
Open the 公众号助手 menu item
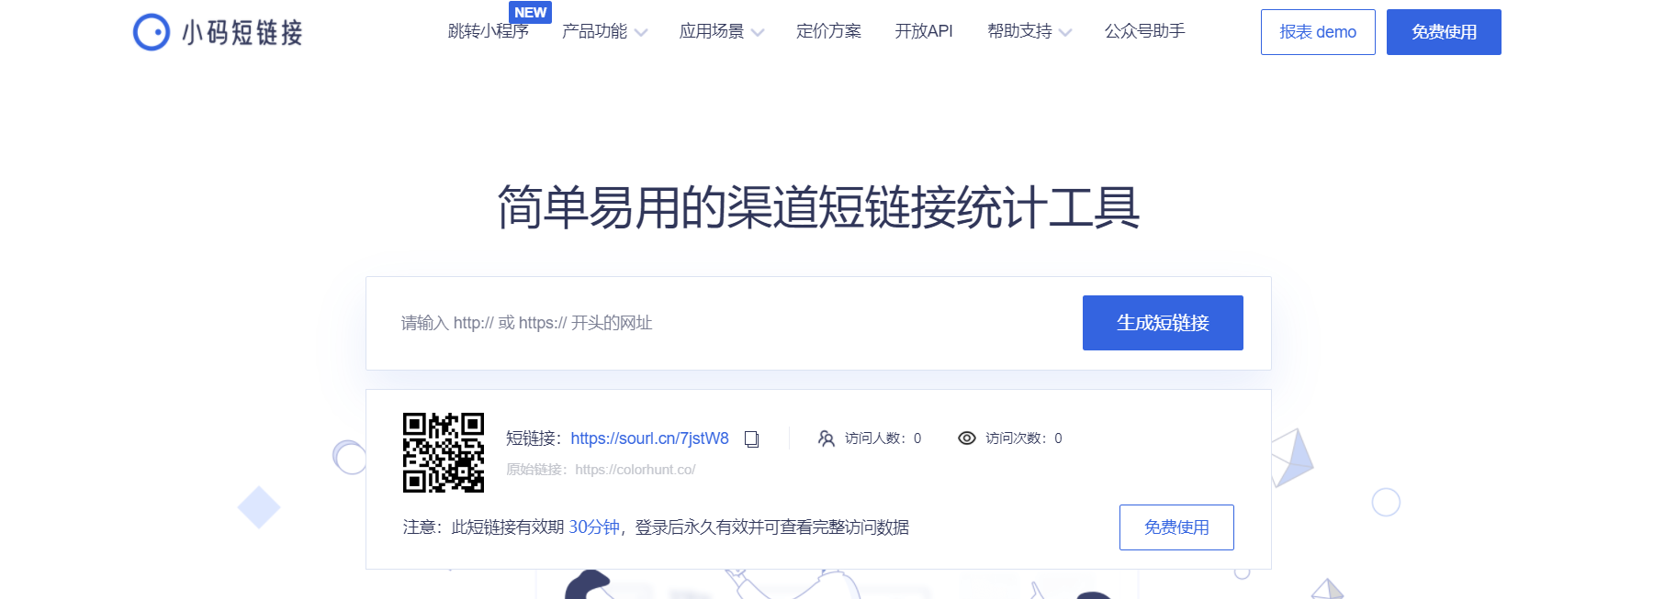coord(1145,31)
